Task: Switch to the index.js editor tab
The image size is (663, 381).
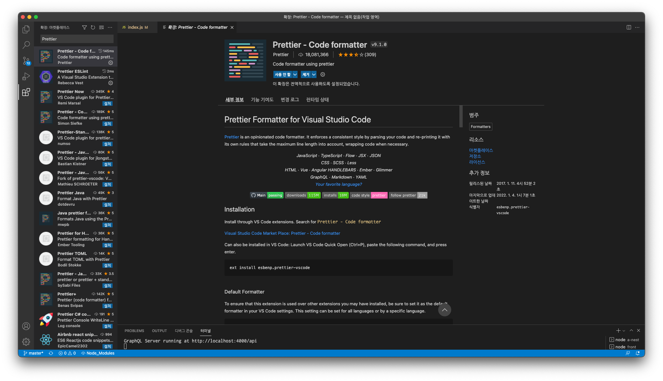Action: pyautogui.click(x=138, y=27)
